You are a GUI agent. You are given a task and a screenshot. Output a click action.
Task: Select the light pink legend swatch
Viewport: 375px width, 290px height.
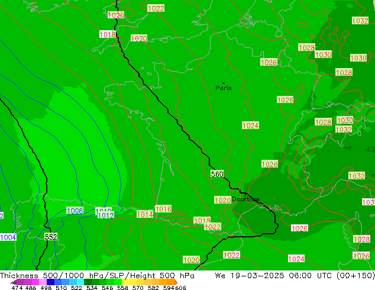43,282
